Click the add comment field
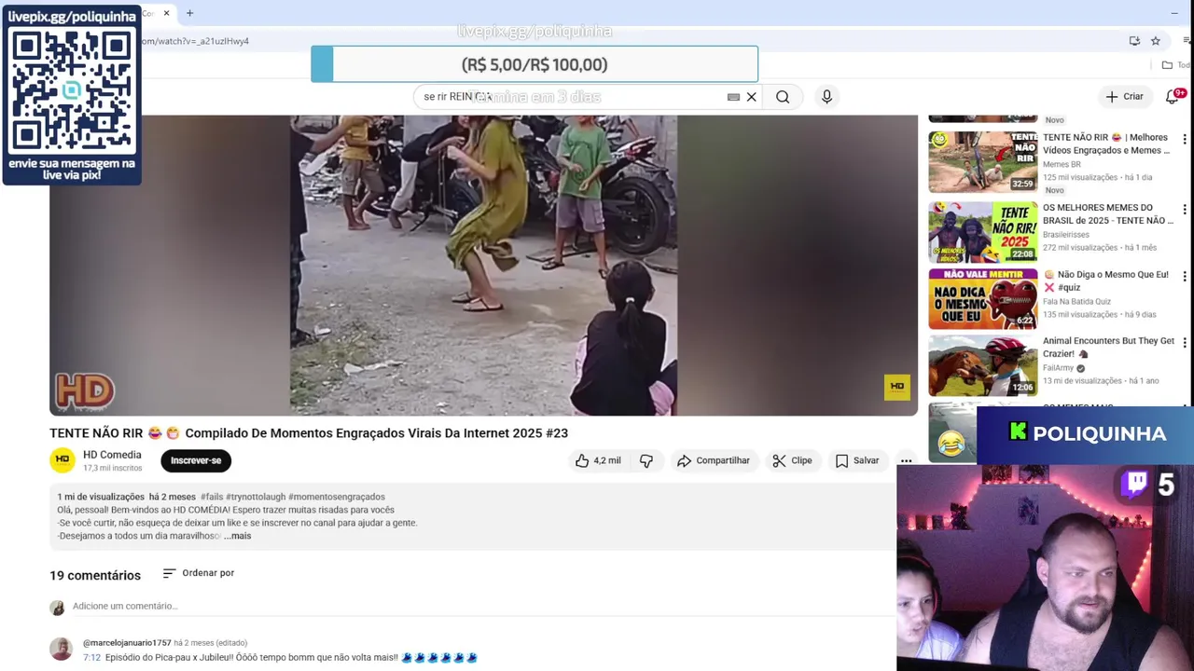Screen dimensions: 1194x671 coord(481,606)
